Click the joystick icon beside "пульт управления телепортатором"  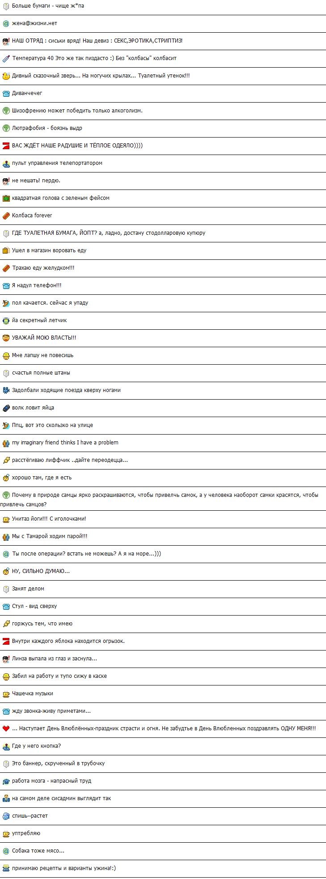click(6, 163)
